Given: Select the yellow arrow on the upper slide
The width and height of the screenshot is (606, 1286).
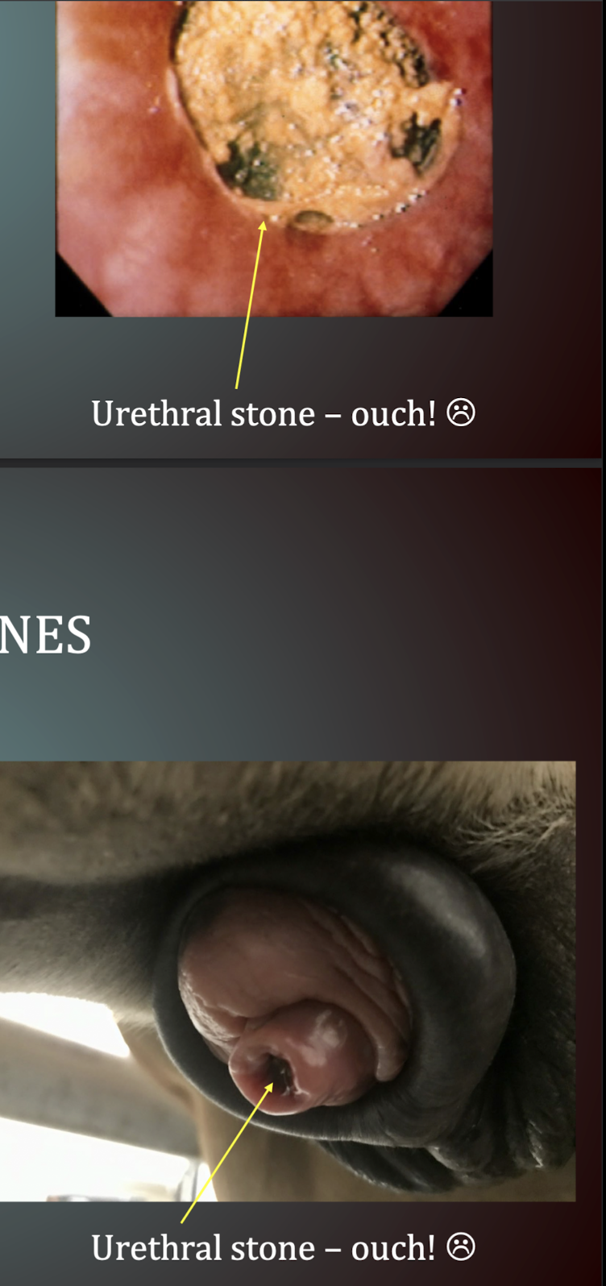Looking at the screenshot, I should 249,305.
